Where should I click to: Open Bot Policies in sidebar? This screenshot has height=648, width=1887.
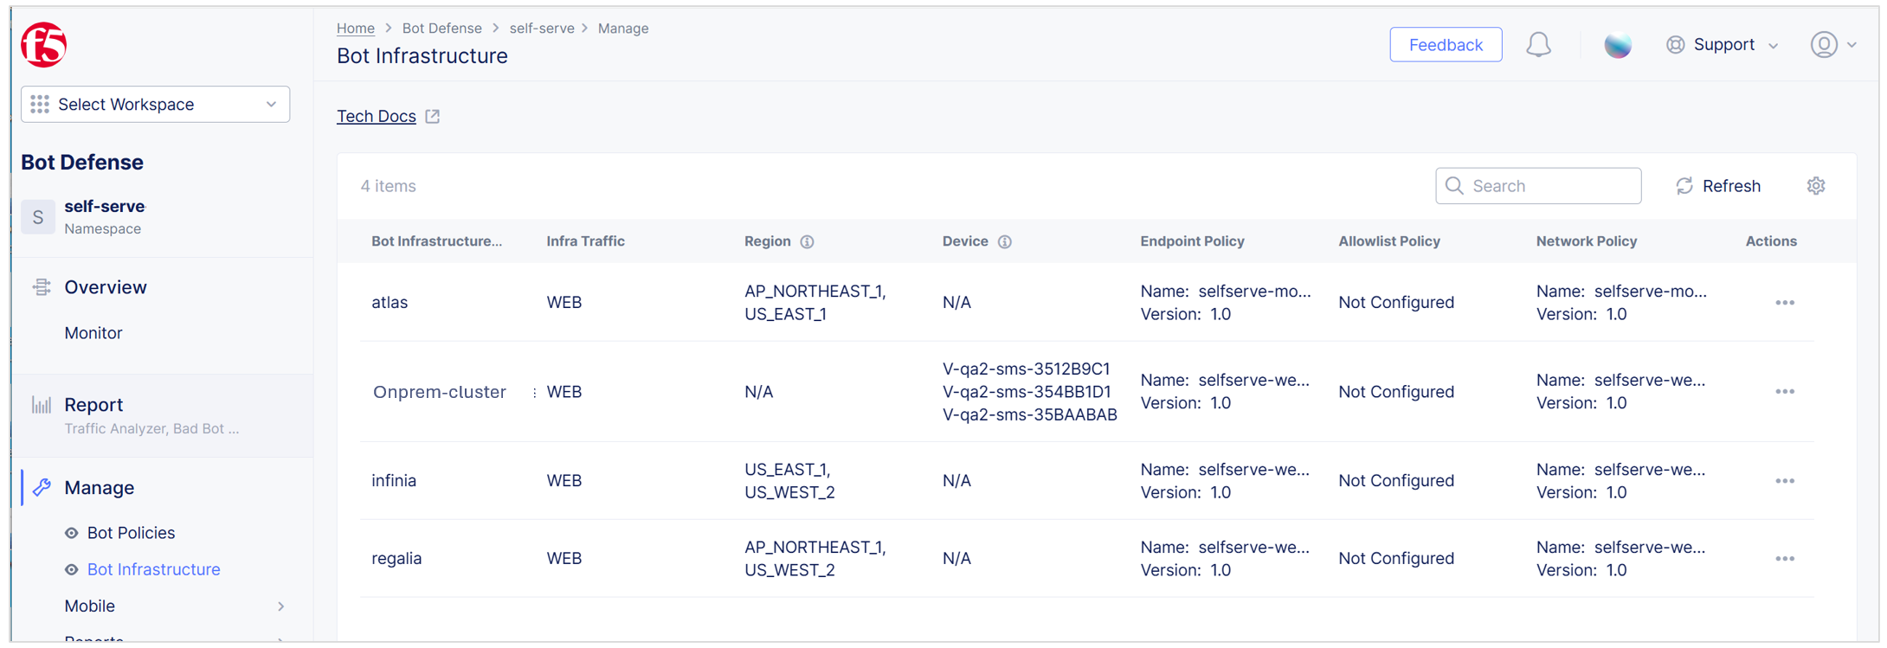click(131, 533)
